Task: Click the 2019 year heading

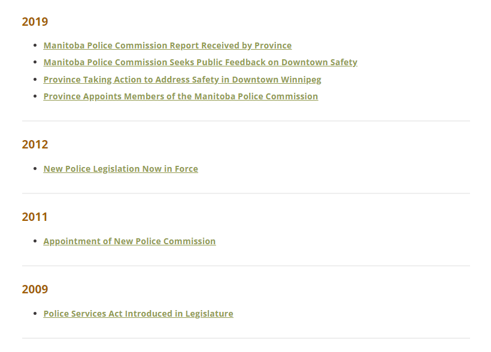Action: click(x=35, y=22)
